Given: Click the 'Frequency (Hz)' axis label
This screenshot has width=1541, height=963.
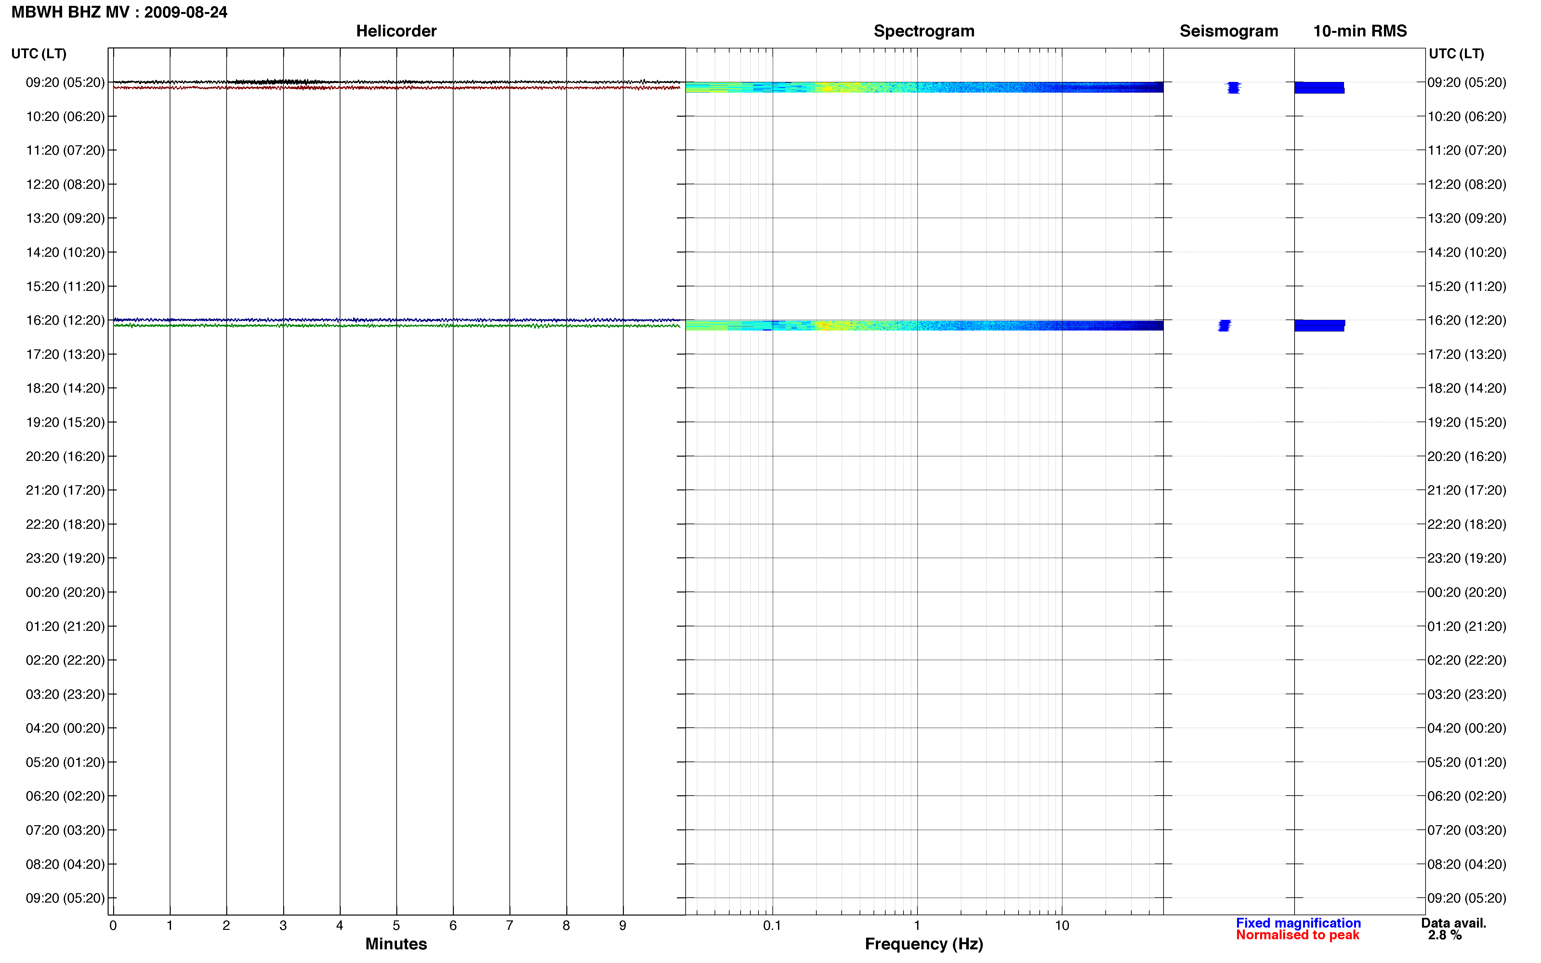Looking at the screenshot, I should [x=924, y=944].
